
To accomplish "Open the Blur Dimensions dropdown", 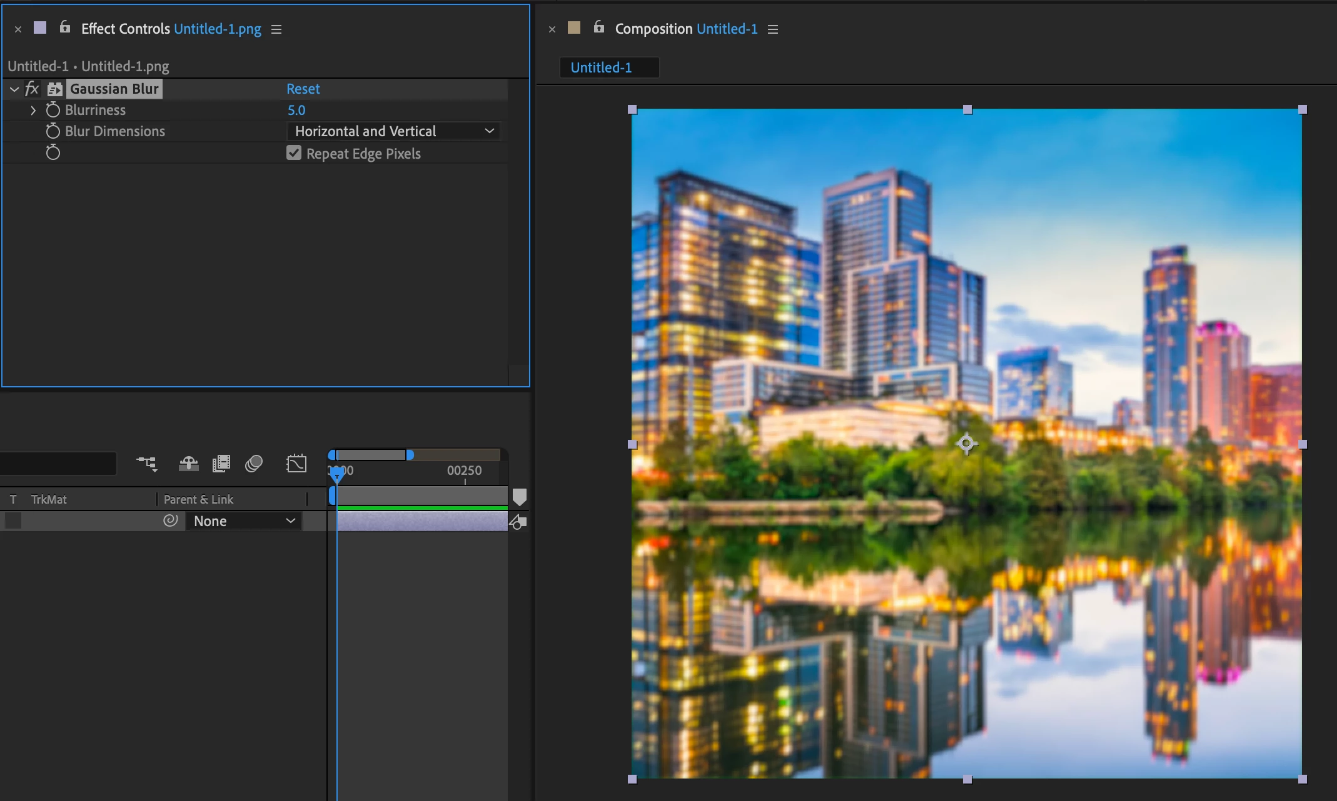I will (x=394, y=131).
